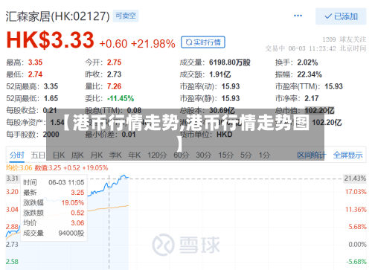Switch to the 15分 chart tab
This screenshot has width=372, height=270.
225,155
